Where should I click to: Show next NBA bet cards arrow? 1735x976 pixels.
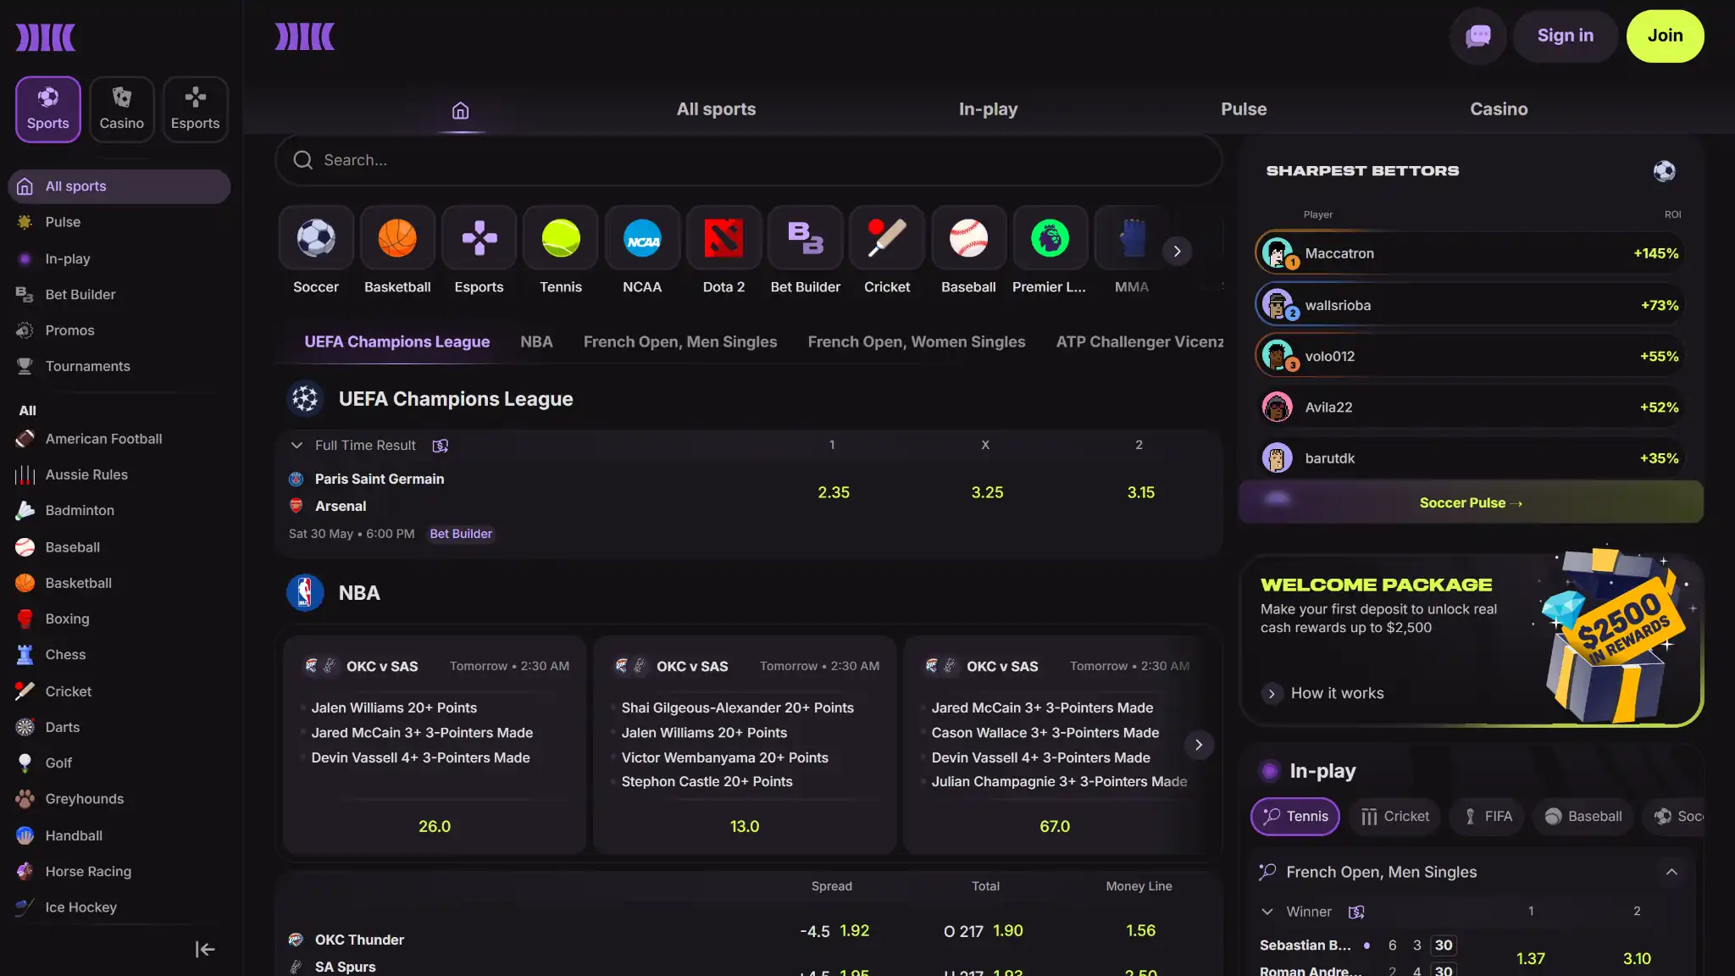1198,746
